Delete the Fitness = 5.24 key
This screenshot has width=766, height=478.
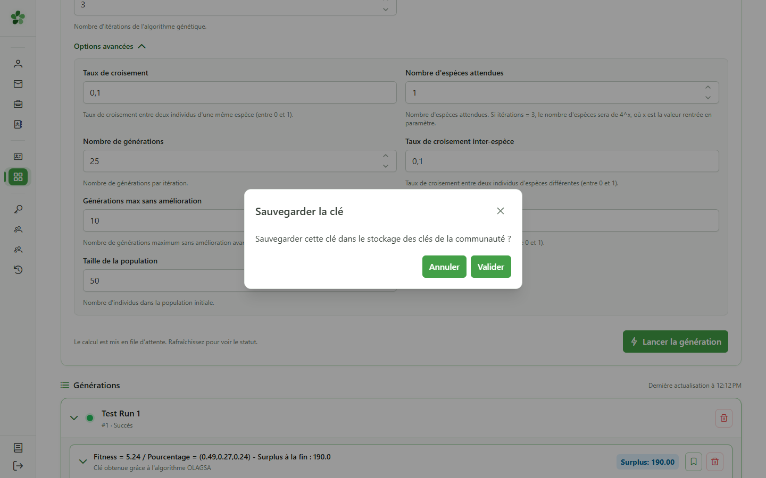point(715,462)
